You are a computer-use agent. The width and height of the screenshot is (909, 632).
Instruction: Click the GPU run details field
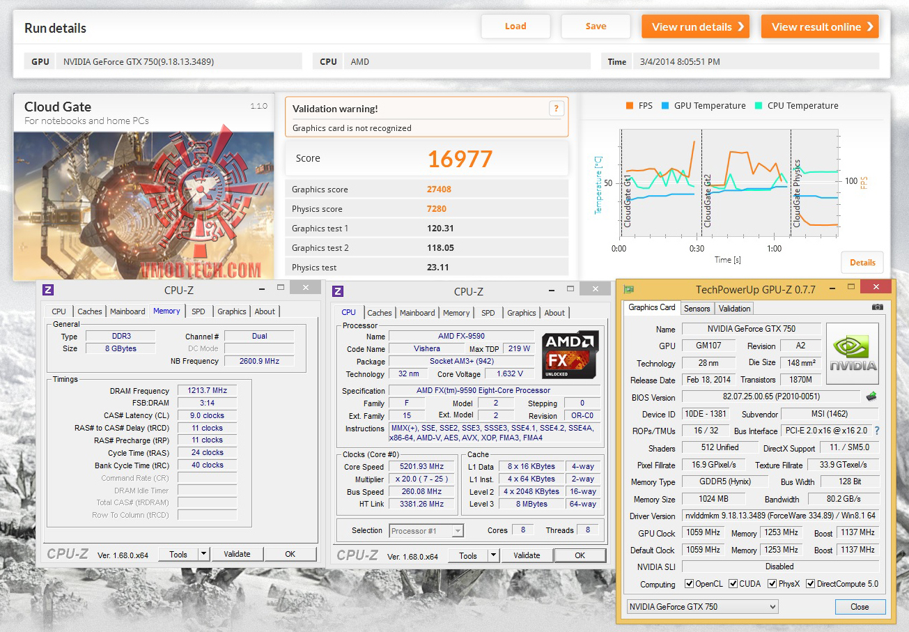click(178, 61)
